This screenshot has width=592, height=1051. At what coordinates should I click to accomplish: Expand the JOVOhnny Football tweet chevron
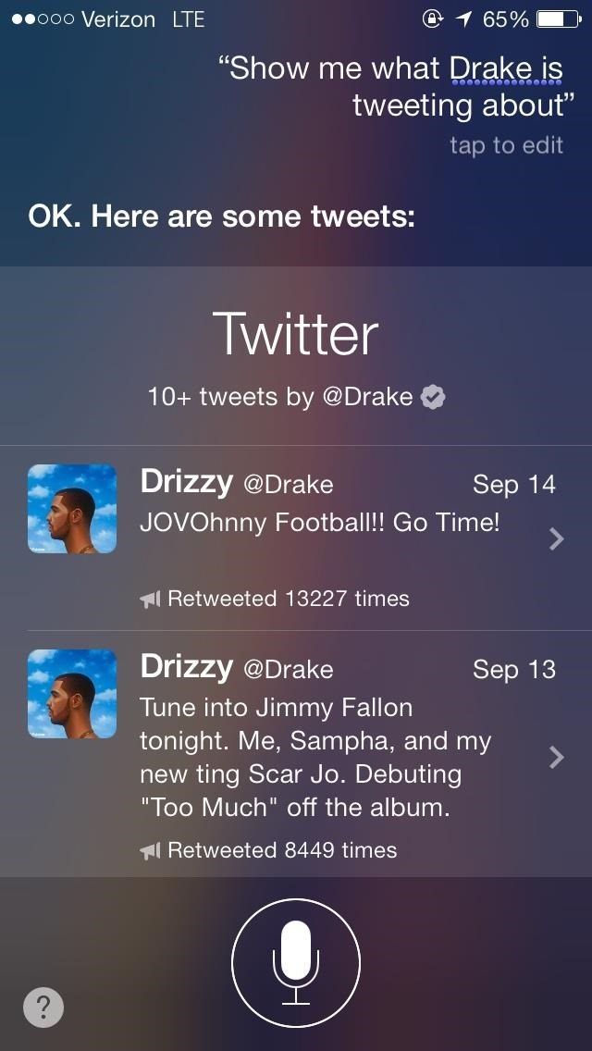pyautogui.click(x=556, y=538)
